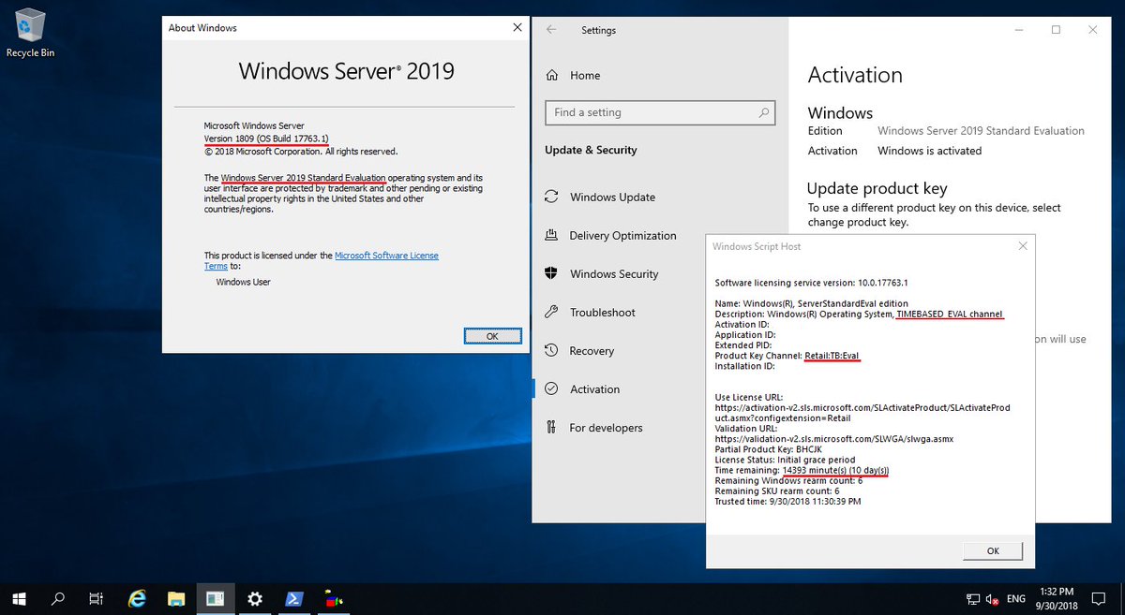
Task: Click OK in About Windows dialog
Action: pyautogui.click(x=492, y=336)
